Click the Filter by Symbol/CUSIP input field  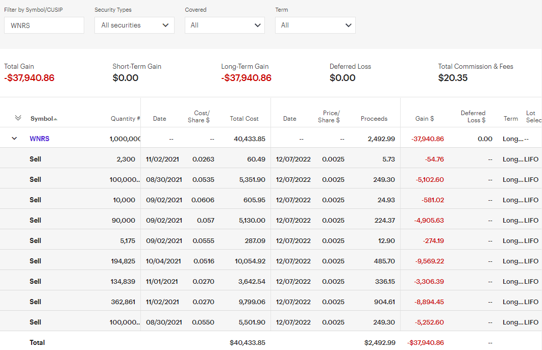(x=44, y=25)
